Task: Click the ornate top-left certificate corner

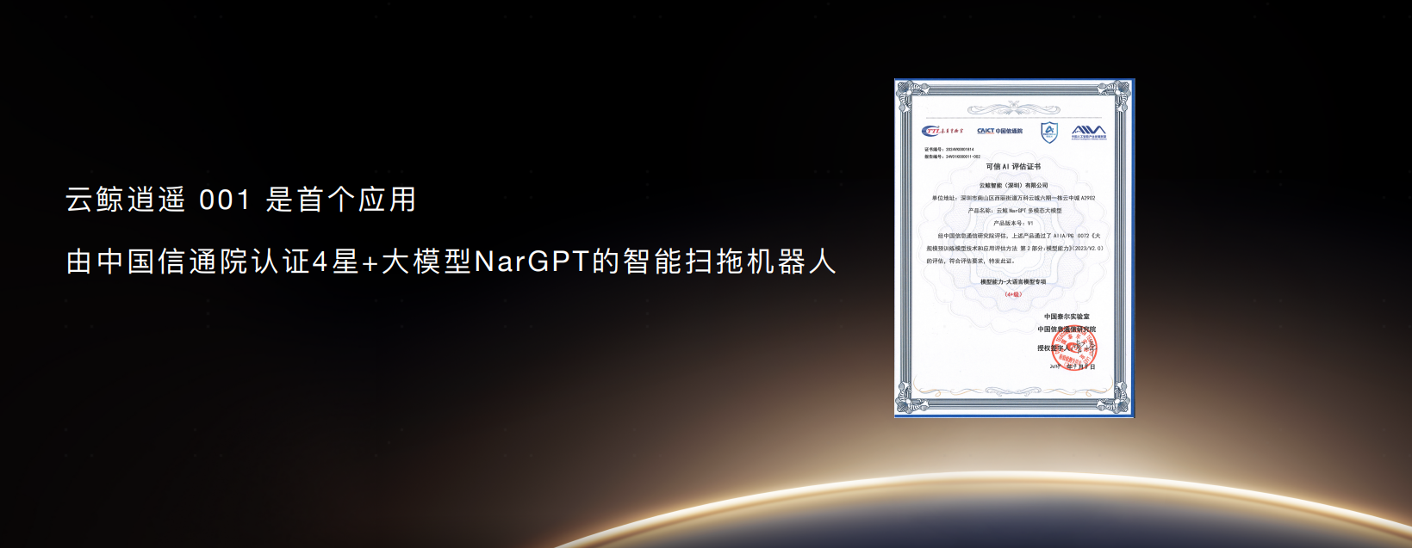Action: [x=907, y=93]
